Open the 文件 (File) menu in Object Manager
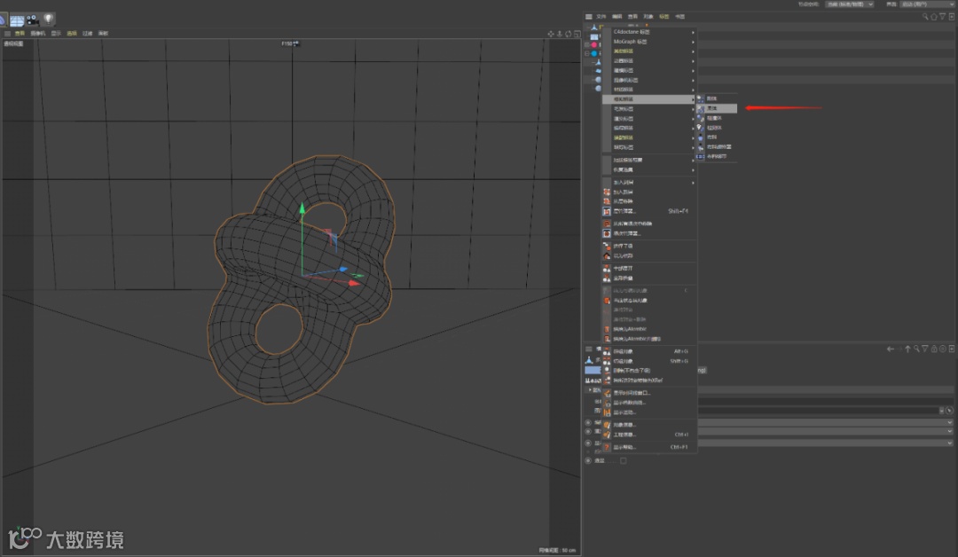Viewport: 958px width, 557px height. click(601, 16)
